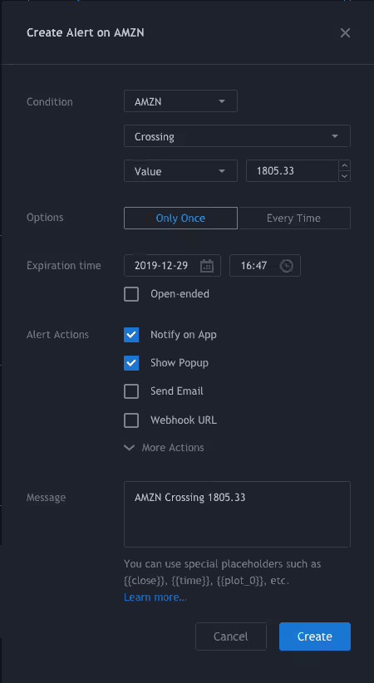Expand More Actions chevron

(x=129, y=447)
